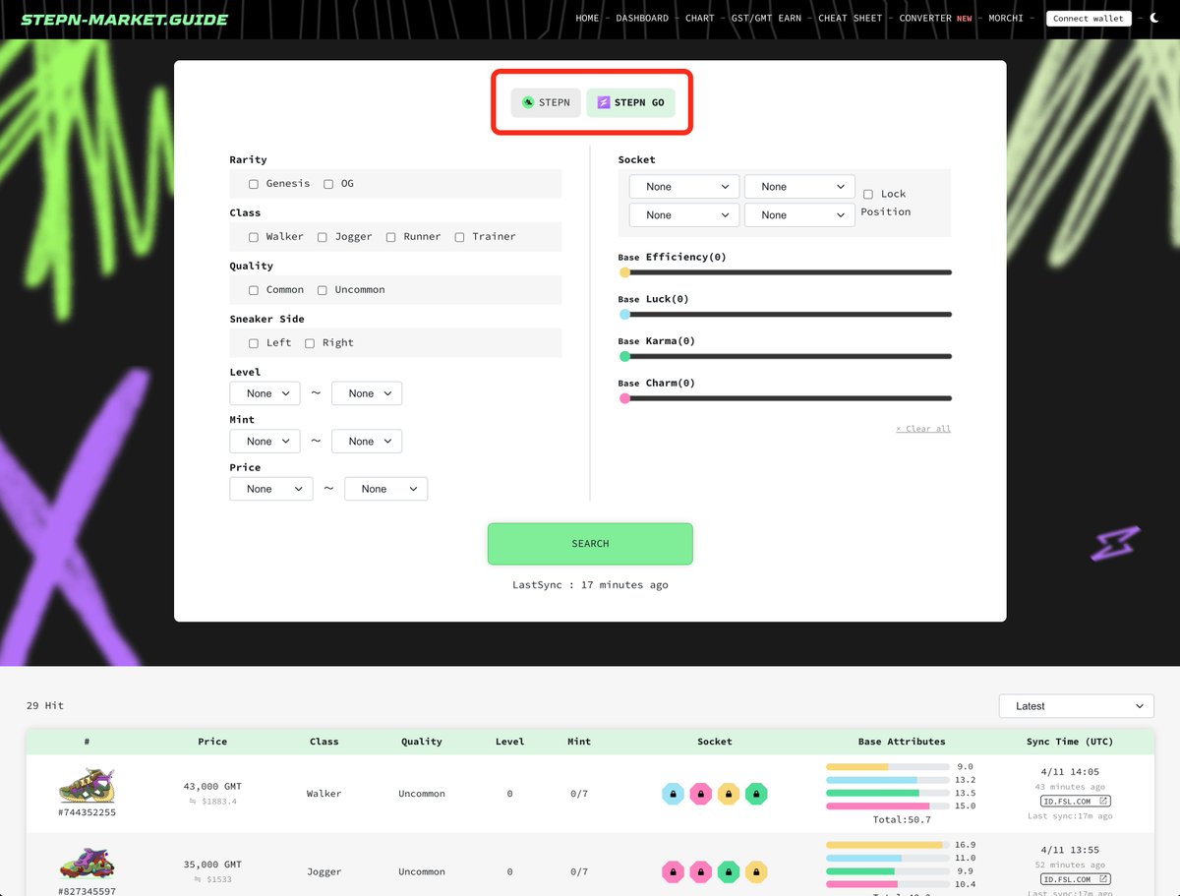
Task: Click the LastSync : 17 minutes ago text
Action: (x=590, y=585)
